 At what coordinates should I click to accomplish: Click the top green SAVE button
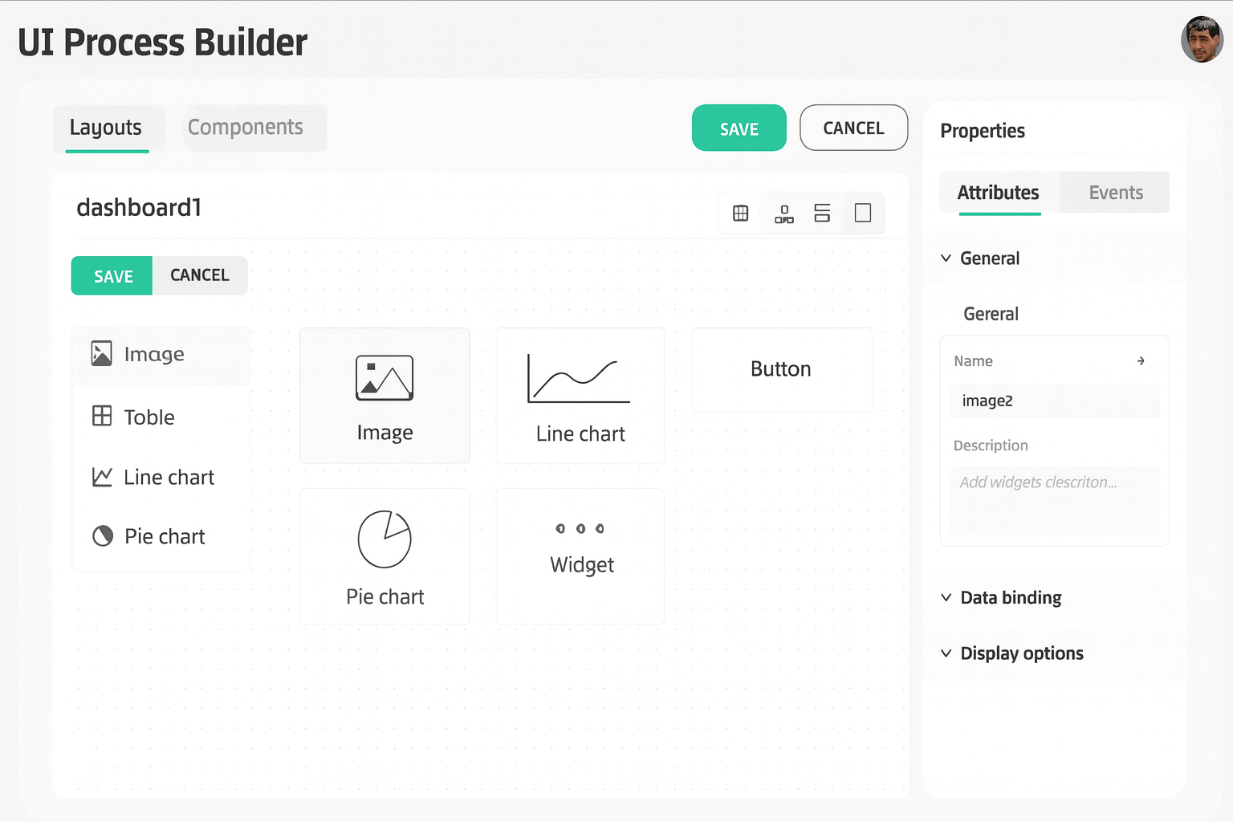(x=739, y=128)
